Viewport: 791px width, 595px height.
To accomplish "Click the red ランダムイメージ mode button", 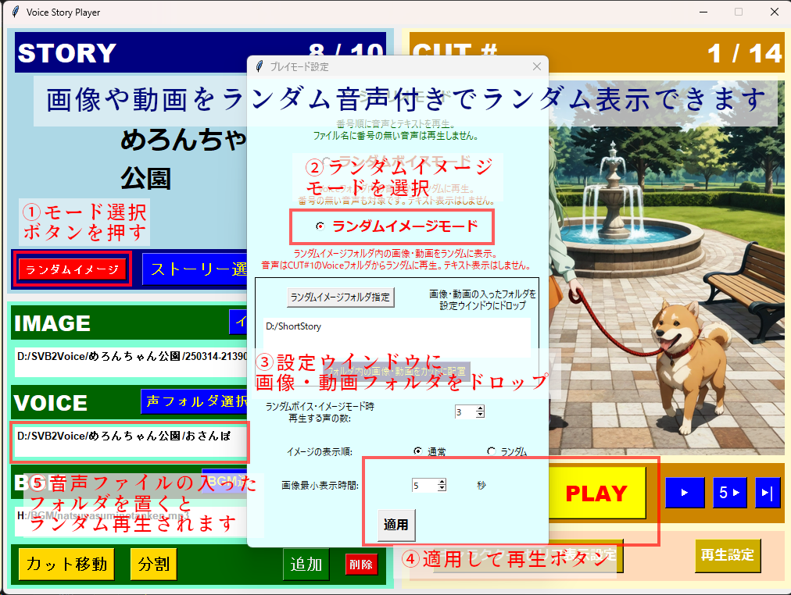I will 72,269.
